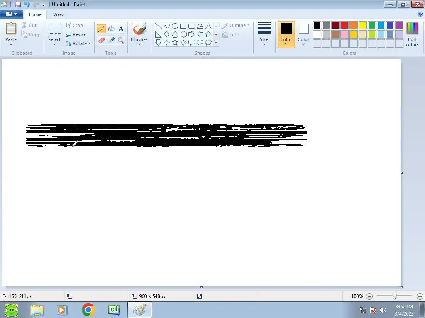Click the Paste clipboard button

click(x=11, y=31)
